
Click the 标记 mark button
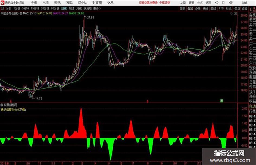pyautogui.click(x=229, y=8)
